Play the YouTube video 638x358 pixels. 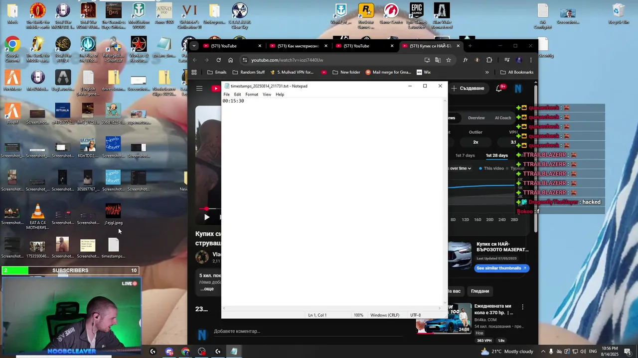tap(206, 217)
